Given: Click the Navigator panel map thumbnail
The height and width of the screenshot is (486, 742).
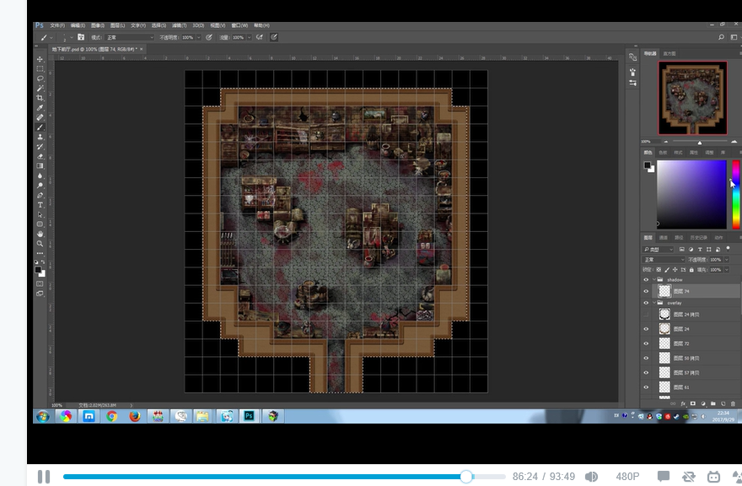Looking at the screenshot, I should 693,98.
